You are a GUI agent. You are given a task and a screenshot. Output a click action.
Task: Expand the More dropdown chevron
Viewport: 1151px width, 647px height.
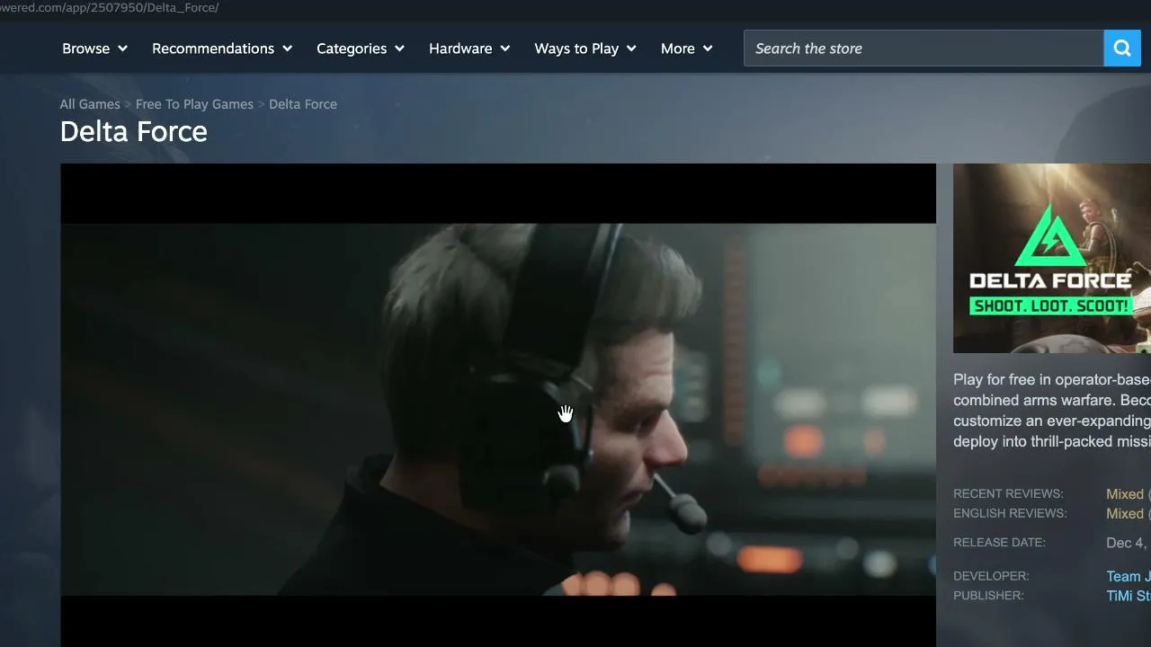(x=708, y=49)
